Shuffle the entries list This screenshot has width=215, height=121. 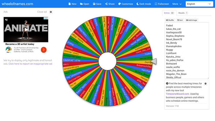coord(170,20)
